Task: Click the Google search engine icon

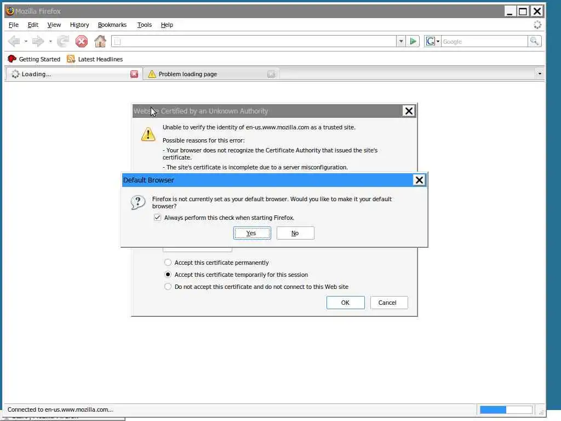Action: 430,42
